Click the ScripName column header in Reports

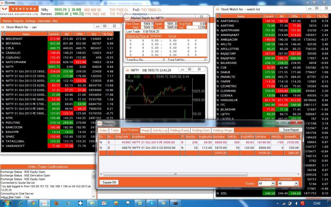click(x=156, y=137)
